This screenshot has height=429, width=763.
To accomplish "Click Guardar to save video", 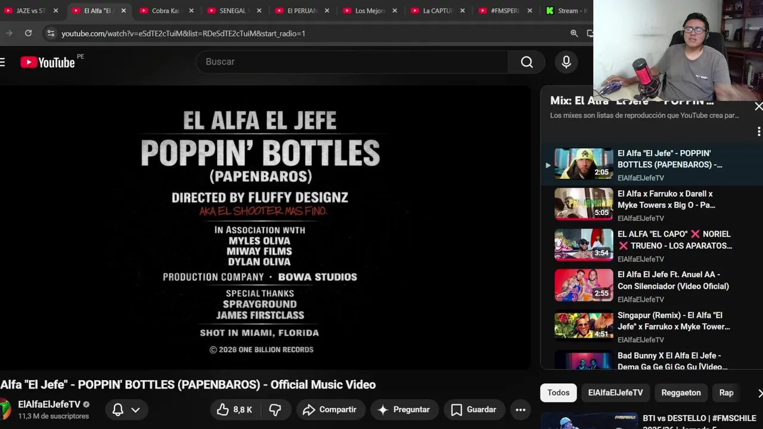I will point(473,410).
